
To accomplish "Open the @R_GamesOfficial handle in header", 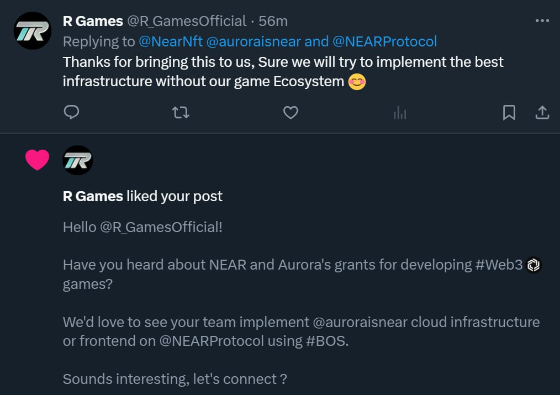I will pyautogui.click(x=187, y=21).
